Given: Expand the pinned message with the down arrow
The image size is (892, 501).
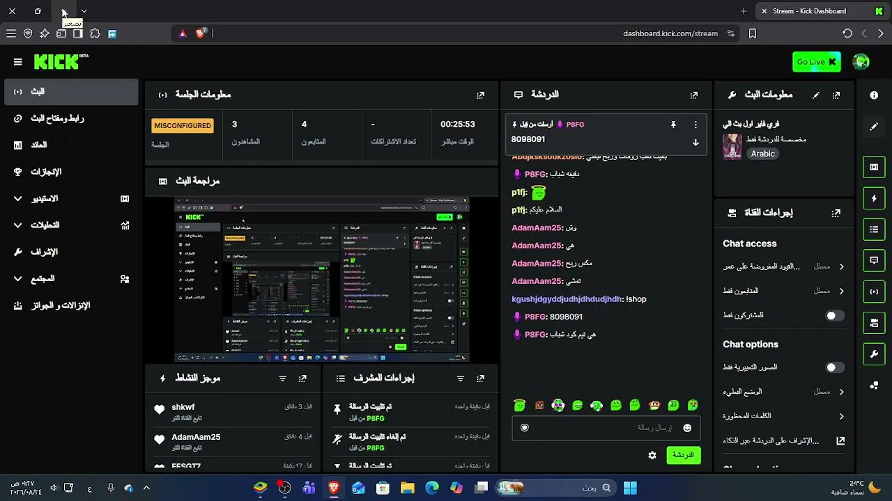Looking at the screenshot, I should pyautogui.click(x=695, y=143).
